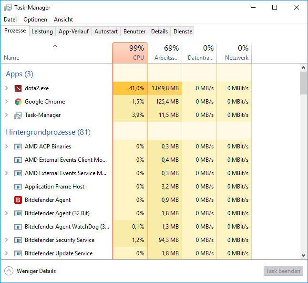
Task: Click the Google Chrome icon
Action: (x=18, y=102)
